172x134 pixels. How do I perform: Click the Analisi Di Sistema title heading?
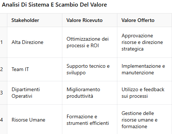[54, 5]
